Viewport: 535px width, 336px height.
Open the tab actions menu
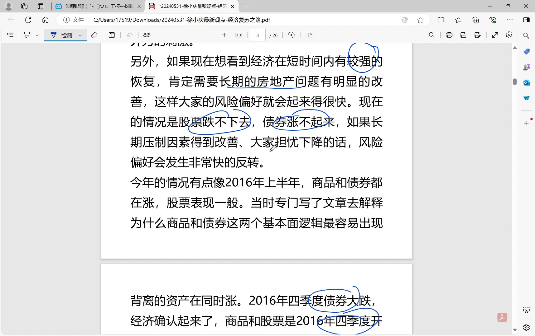pyautogui.click(x=41, y=6)
